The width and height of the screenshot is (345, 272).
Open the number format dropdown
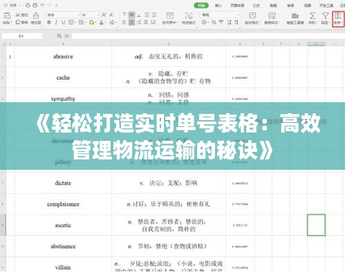point(220,14)
